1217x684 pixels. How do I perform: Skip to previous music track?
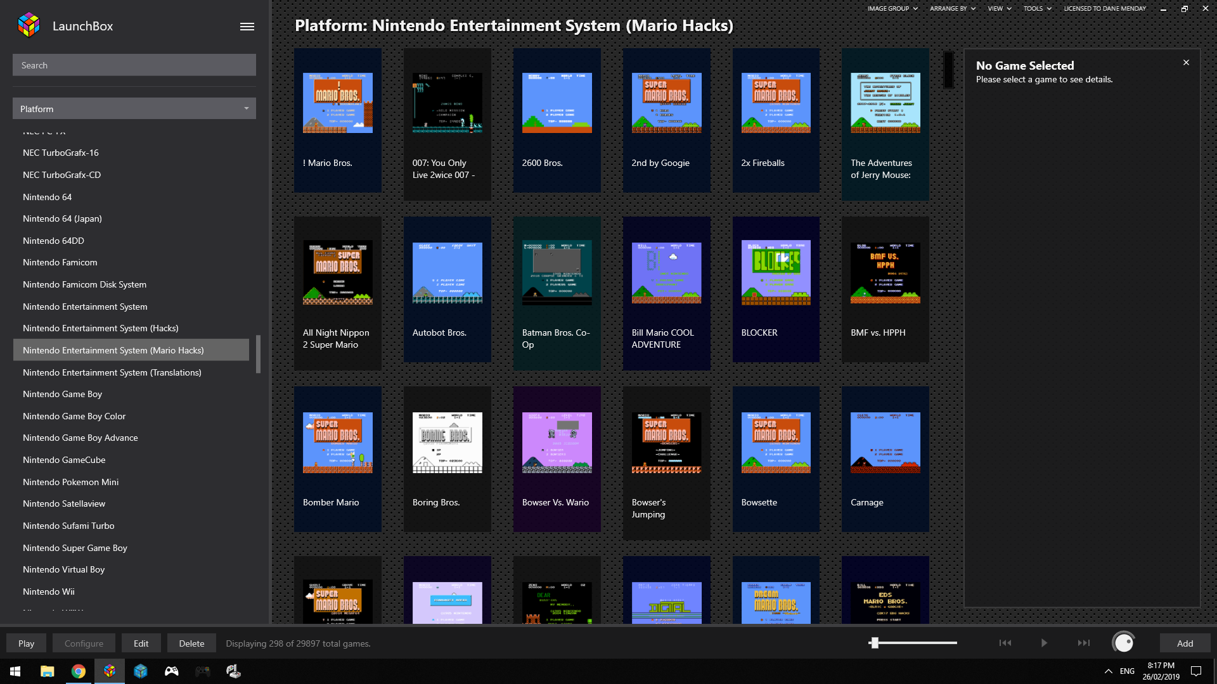click(x=1005, y=643)
